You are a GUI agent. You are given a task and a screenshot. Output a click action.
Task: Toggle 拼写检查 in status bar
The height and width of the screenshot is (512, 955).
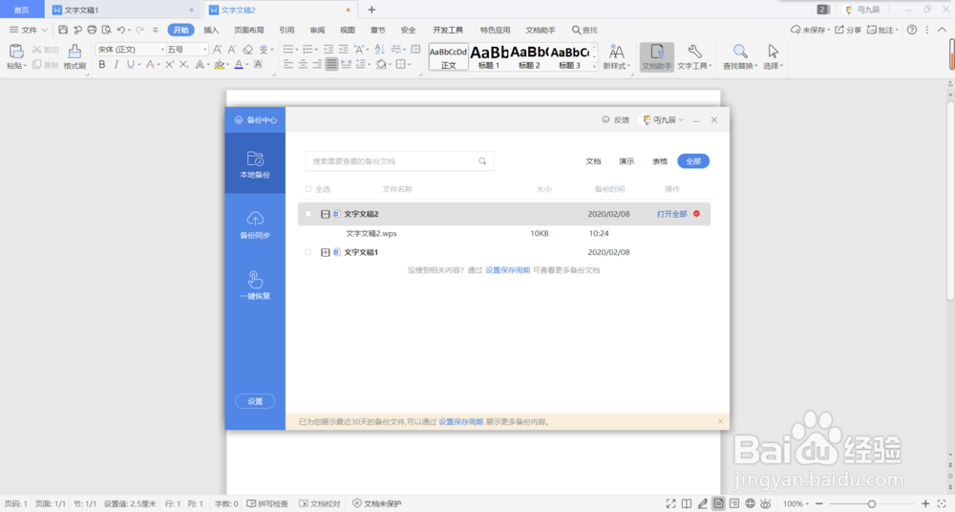pyautogui.click(x=267, y=503)
